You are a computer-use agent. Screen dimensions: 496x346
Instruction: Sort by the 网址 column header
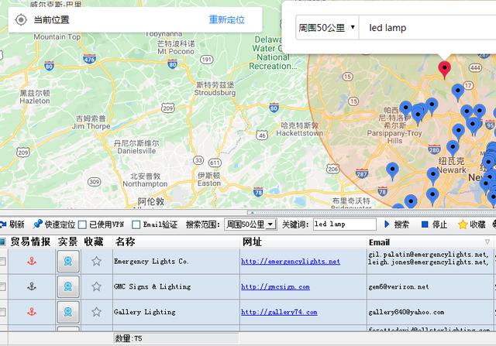303,242
